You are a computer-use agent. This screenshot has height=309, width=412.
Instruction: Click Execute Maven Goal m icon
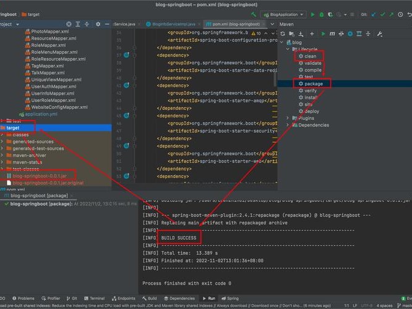pos(332,33)
